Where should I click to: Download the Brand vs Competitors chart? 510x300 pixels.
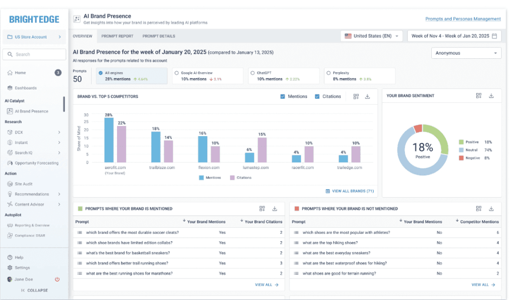point(367,96)
